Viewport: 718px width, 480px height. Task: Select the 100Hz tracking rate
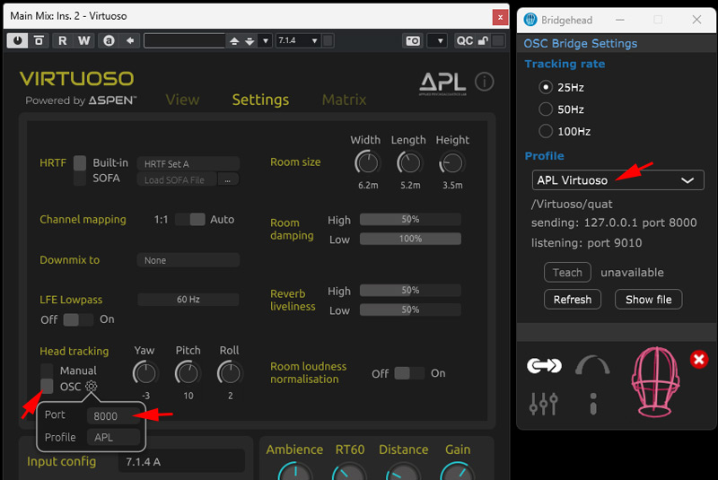[x=545, y=131]
